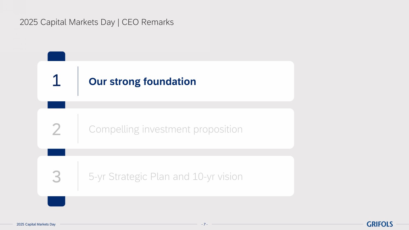Viewport: 409px width, 230px height.
Task: Click blue bar end below third card
Action: (56, 201)
